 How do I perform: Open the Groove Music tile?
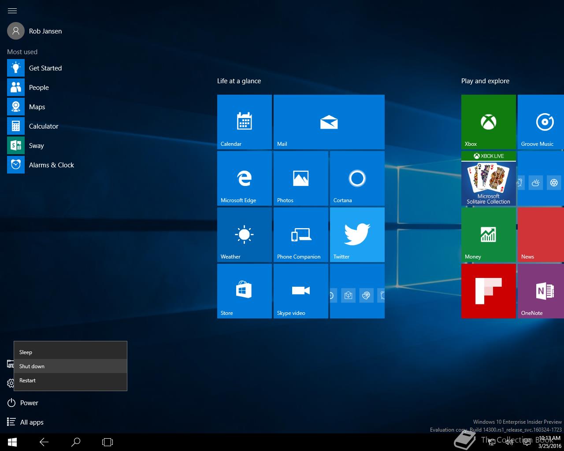tap(541, 122)
